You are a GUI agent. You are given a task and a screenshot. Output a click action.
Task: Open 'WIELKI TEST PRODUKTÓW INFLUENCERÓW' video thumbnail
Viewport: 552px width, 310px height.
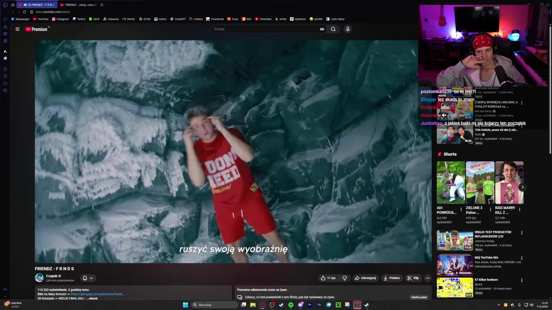(455, 241)
